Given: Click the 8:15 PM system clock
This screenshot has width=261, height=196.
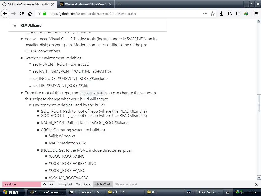Looking at the screenshot, I should tap(251, 192).
